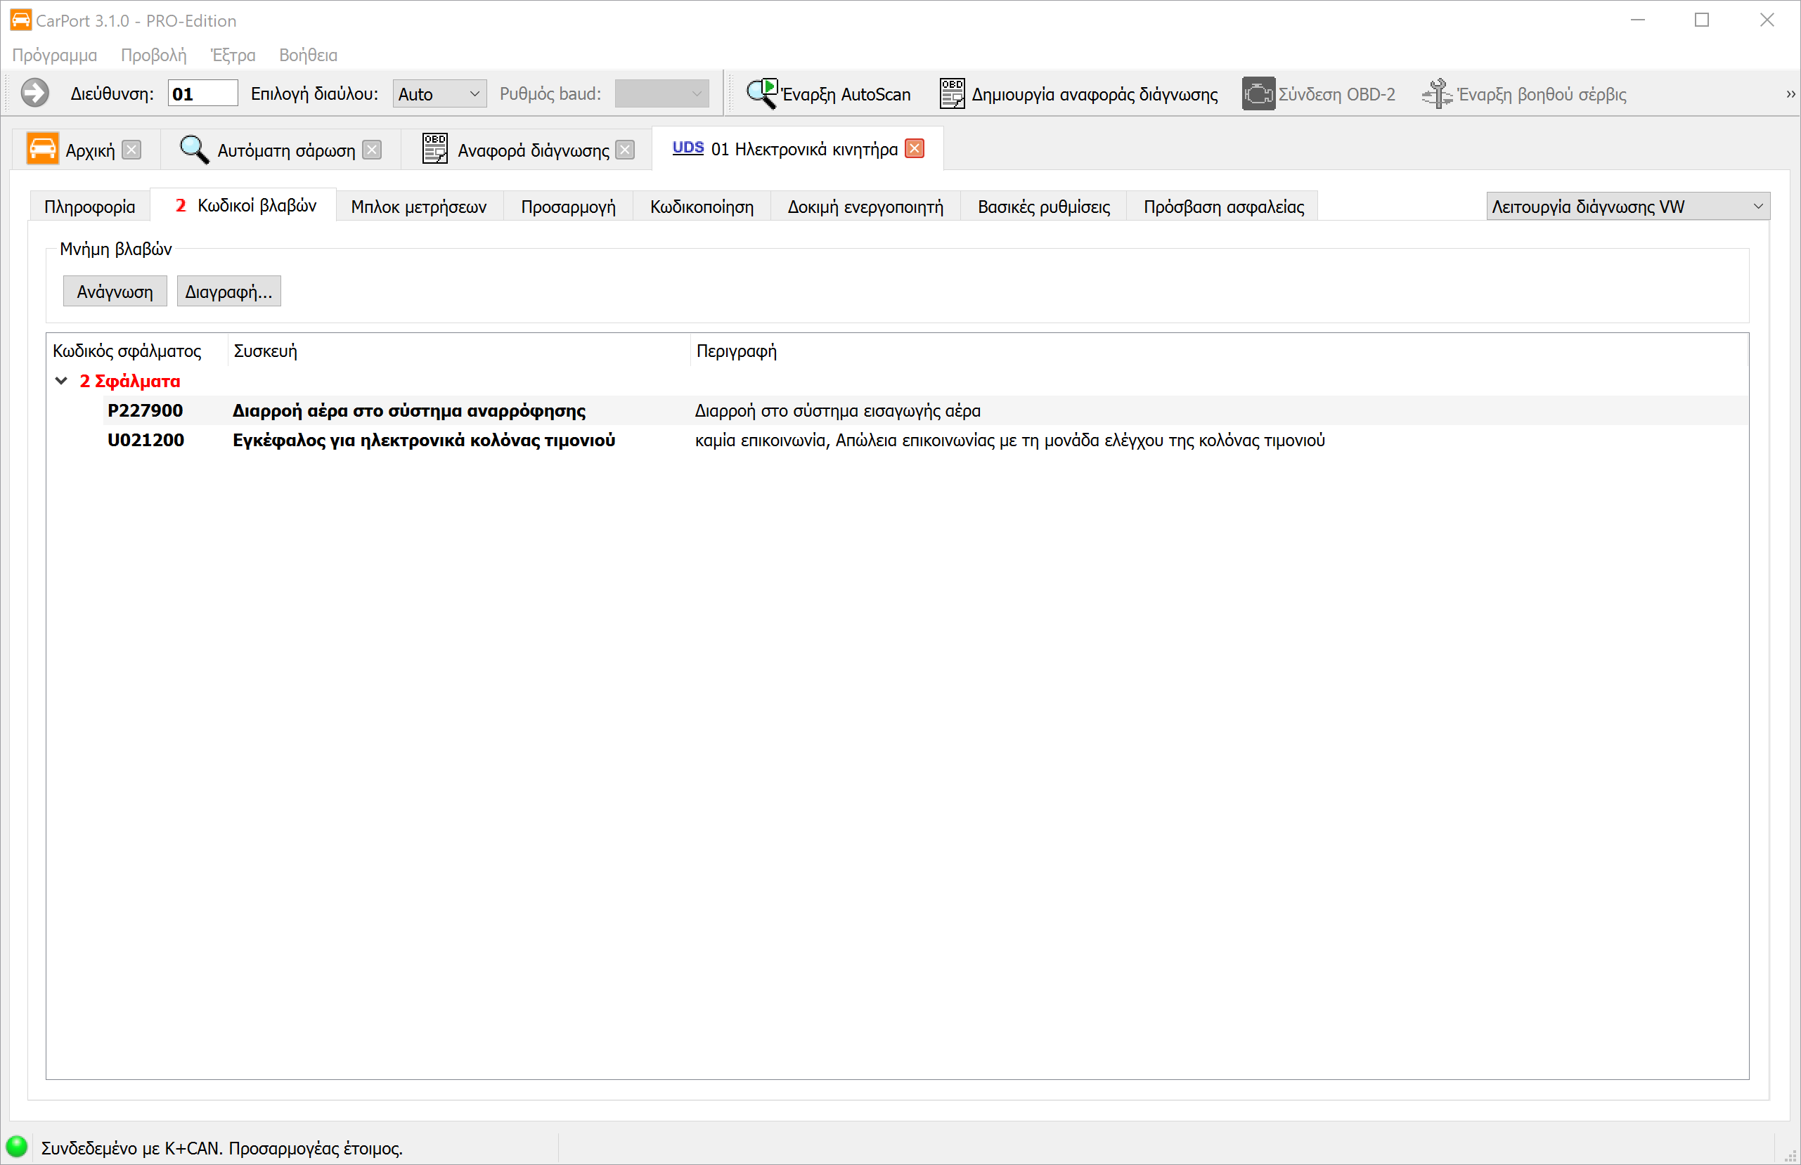Select the U021200 fault code row
Image resolution: width=1801 pixels, height=1165 pixels.
click(x=146, y=441)
